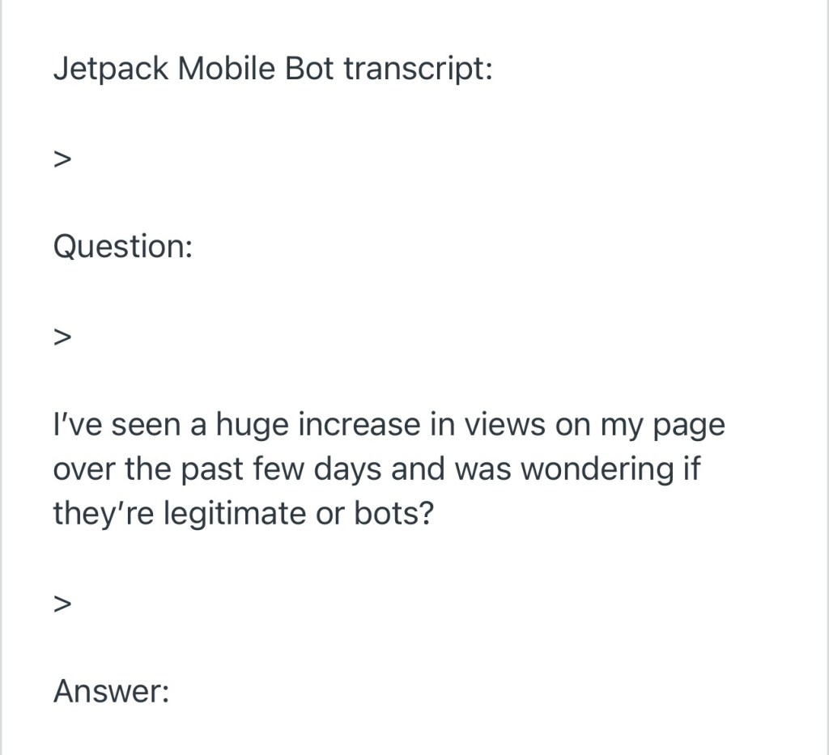Click the line starting "they're legitimate"
The image size is (829, 755).
point(242,513)
